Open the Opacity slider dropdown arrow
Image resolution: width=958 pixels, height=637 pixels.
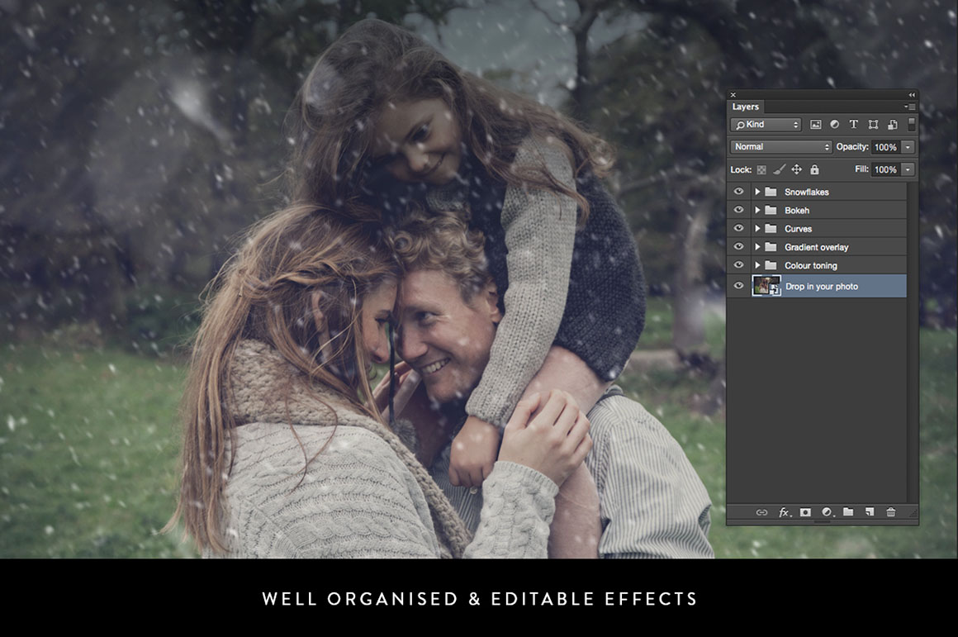click(x=908, y=147)
